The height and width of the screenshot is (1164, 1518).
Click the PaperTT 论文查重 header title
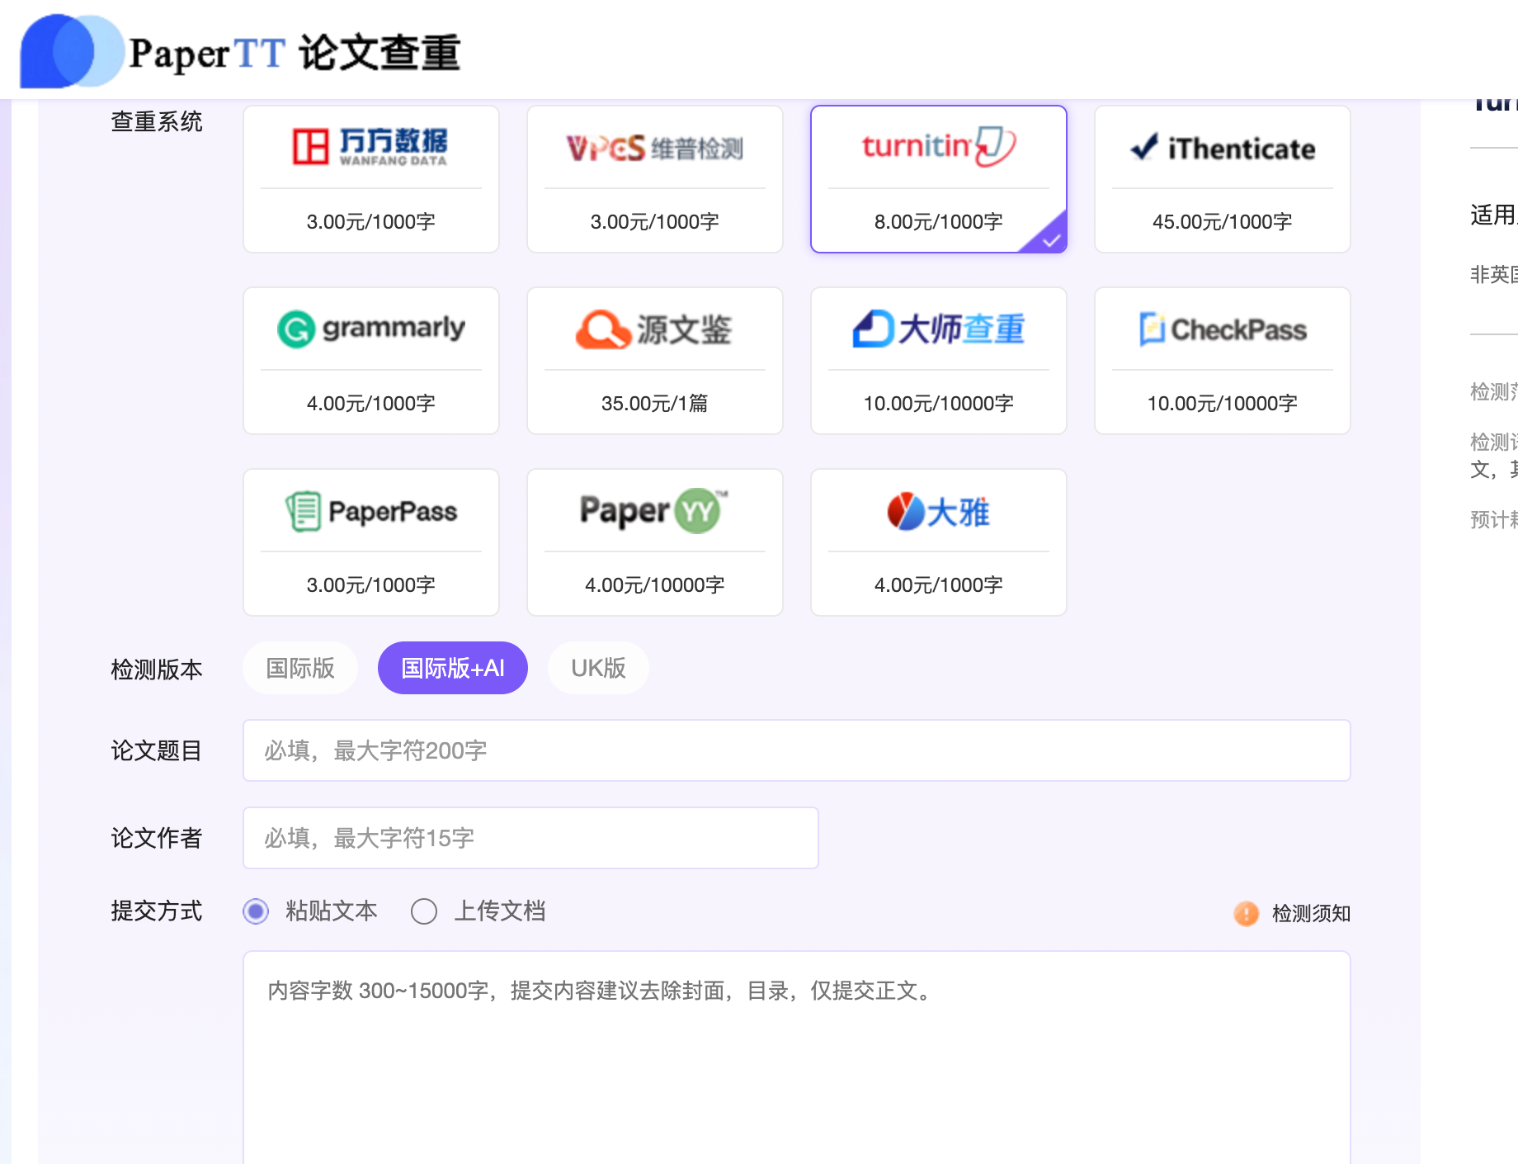(x=295, y=53)
